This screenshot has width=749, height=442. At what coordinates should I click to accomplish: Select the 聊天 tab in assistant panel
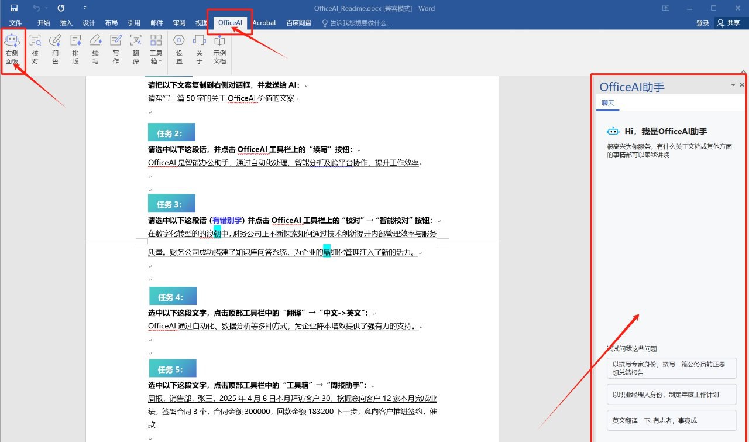608,103
